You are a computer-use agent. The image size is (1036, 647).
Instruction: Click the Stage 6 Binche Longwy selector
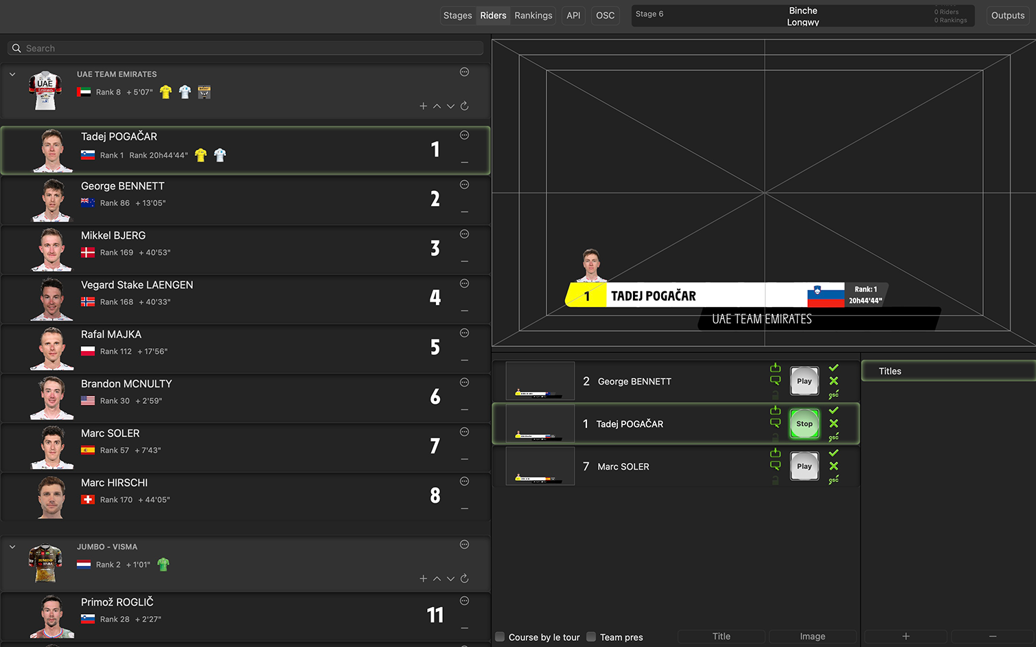(x=803, y=16)
